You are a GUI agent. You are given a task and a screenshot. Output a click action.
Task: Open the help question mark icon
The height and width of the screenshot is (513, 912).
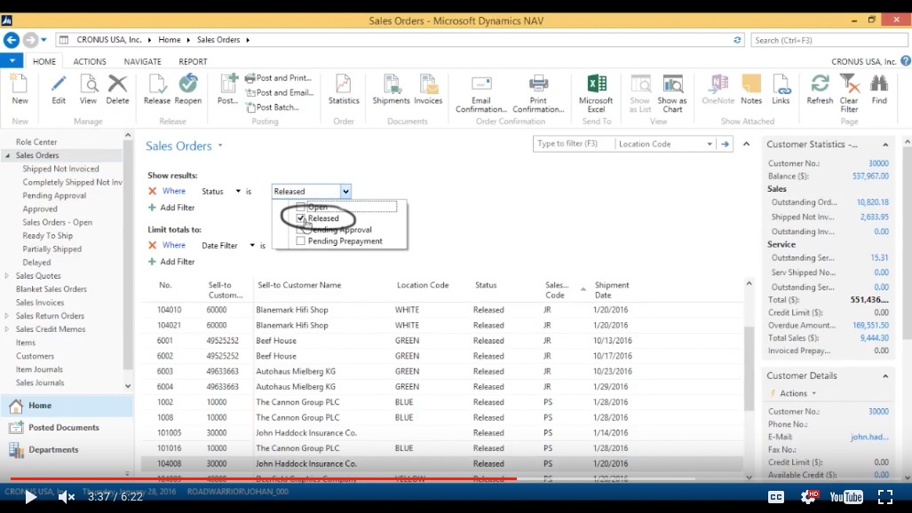tap(906, 60)
